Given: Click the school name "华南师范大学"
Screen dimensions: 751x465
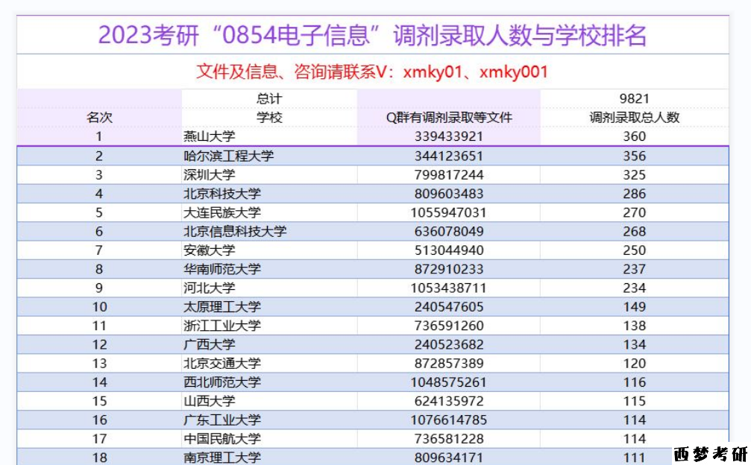Looking at the screenshot, I should [222, 269].
